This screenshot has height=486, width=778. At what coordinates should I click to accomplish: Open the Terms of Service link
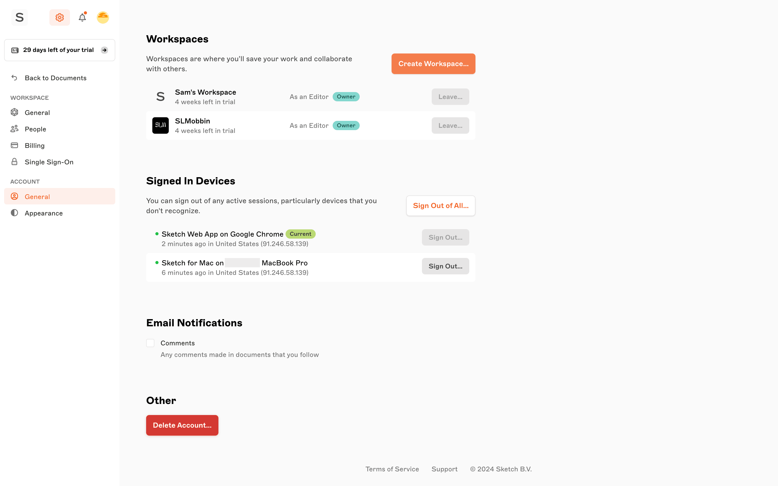[392, 469]
